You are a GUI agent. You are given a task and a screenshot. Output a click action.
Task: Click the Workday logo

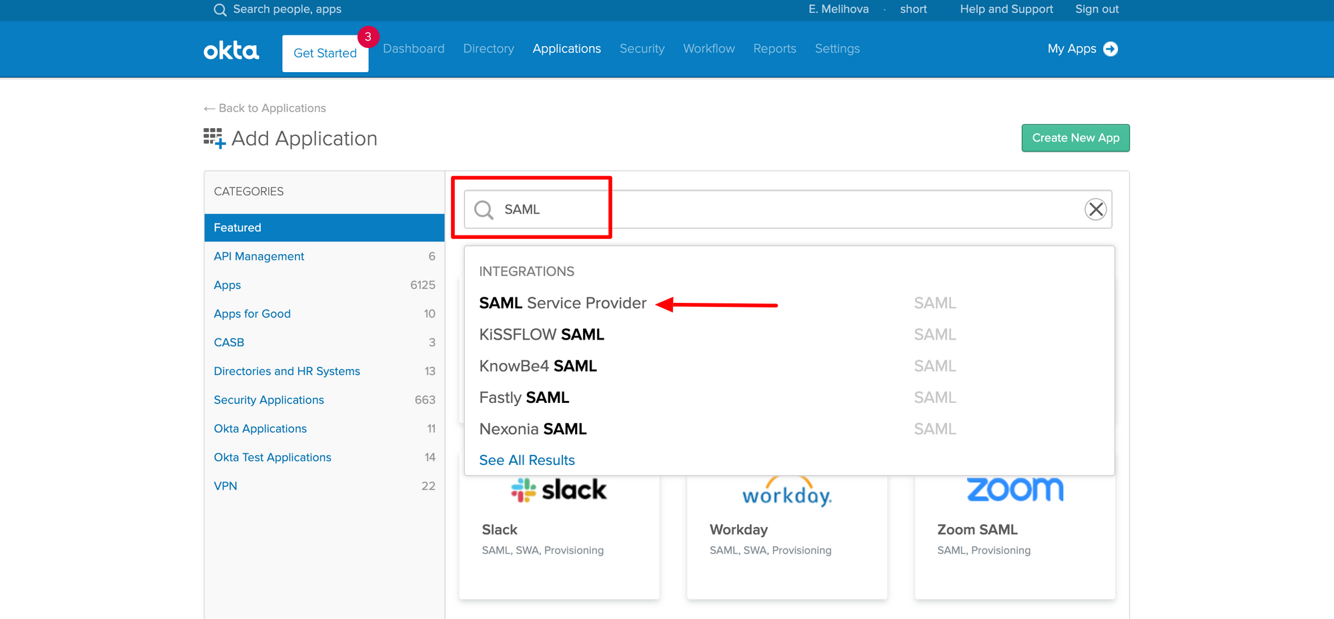pyautogui.click(x=787, y=492)
